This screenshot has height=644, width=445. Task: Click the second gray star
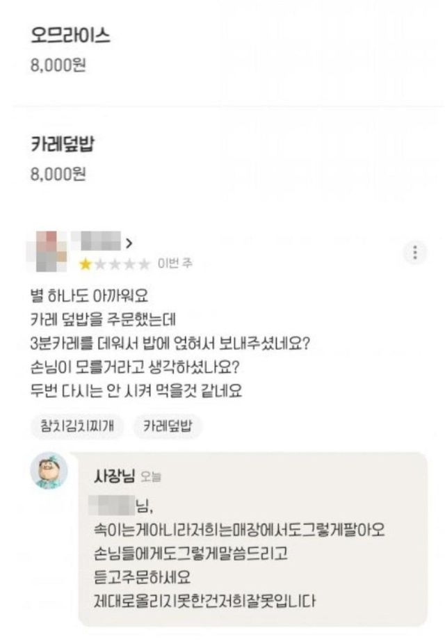click(100, 264)
